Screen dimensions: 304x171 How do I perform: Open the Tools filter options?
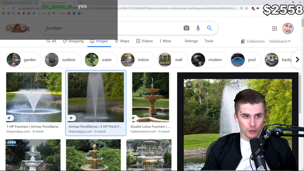coord(209,41)
